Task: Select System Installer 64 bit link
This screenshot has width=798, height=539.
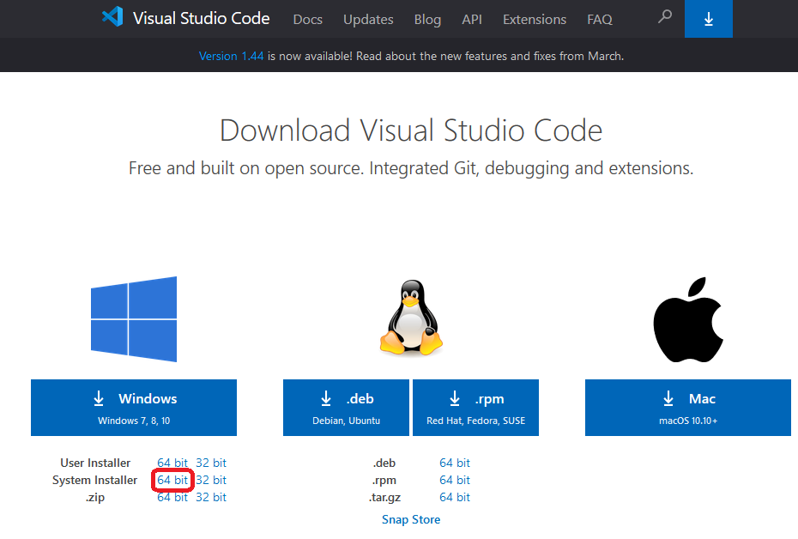Action: pyautogui.click(x=172, y=480)
